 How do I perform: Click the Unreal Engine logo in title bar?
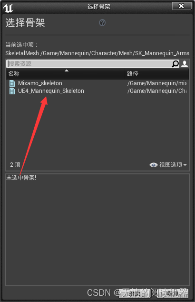8,8
